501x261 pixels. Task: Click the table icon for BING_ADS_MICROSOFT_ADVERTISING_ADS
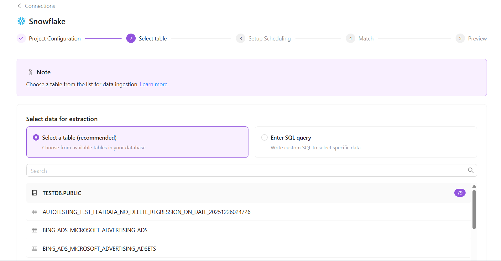click(34, 230)
